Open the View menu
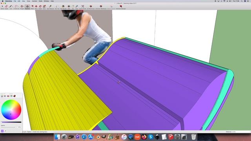 (24, 1)
